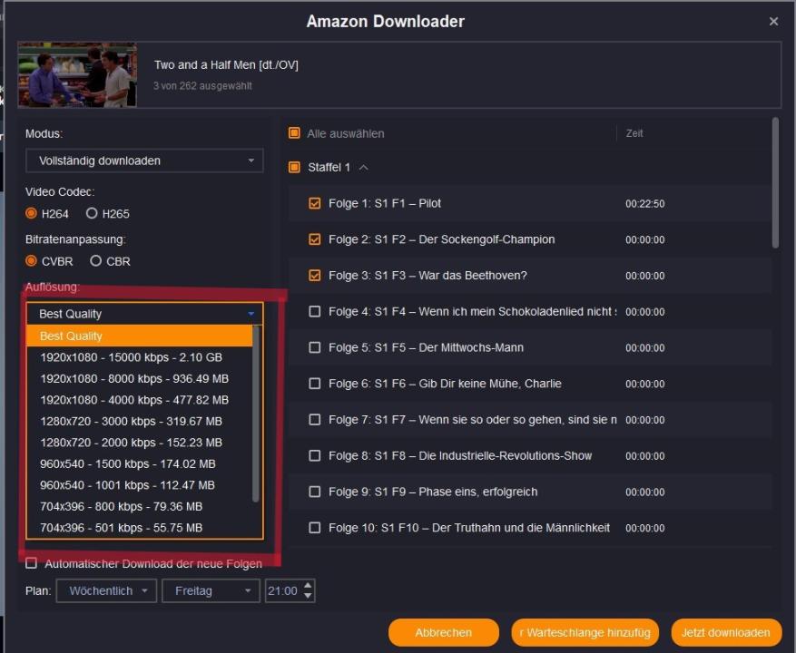Click the Two and a Half Men thumbnail
796x653 pixels.
point(77,75)
